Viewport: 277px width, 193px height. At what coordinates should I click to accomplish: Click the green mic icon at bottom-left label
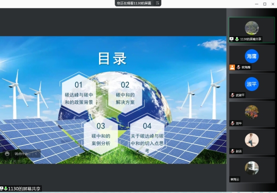(x=5, y=188)
